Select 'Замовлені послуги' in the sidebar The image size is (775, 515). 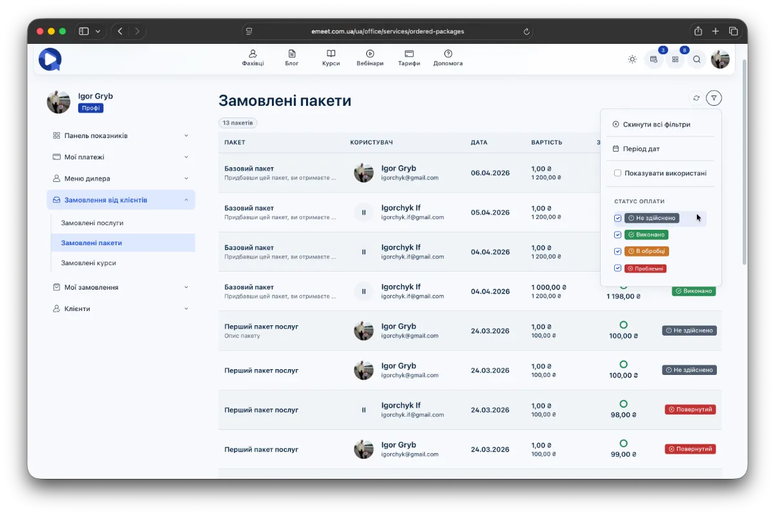pos(92,223)
